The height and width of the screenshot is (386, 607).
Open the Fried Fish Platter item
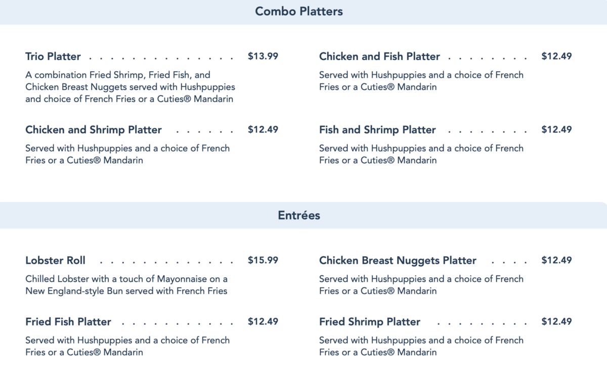(68, 322)
